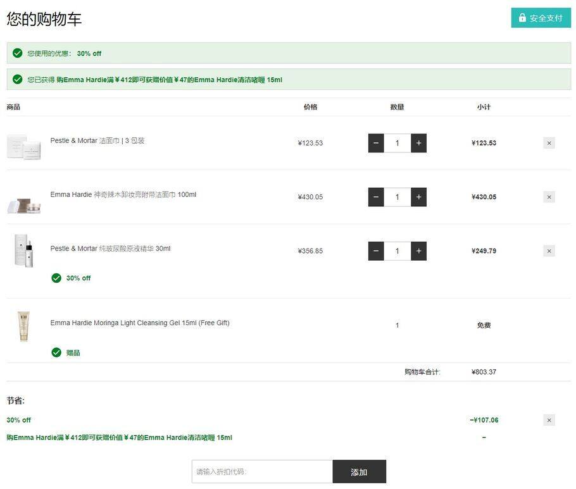Click quantity field for Pestle & Mortar 洁面巾
Viewport: 576px width, 489px height.
(x=397, y=143)
